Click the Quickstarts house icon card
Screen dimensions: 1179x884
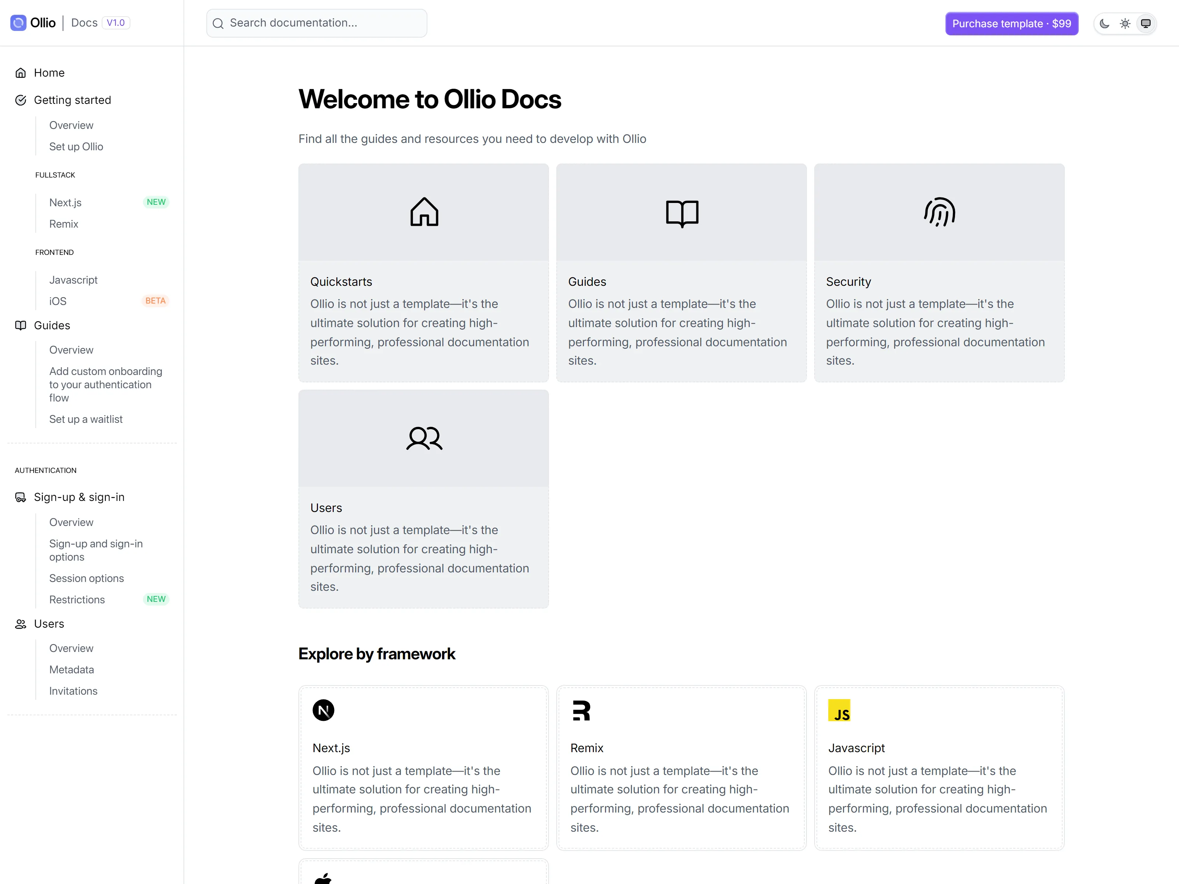pos(424,273)
